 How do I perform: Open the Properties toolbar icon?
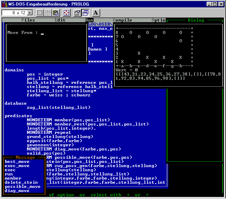77,13
